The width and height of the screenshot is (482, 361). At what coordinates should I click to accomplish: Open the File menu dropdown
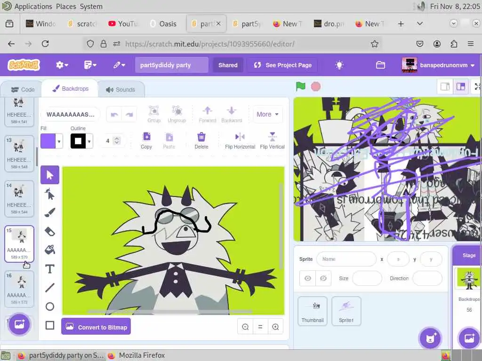[x=90, y=65]
